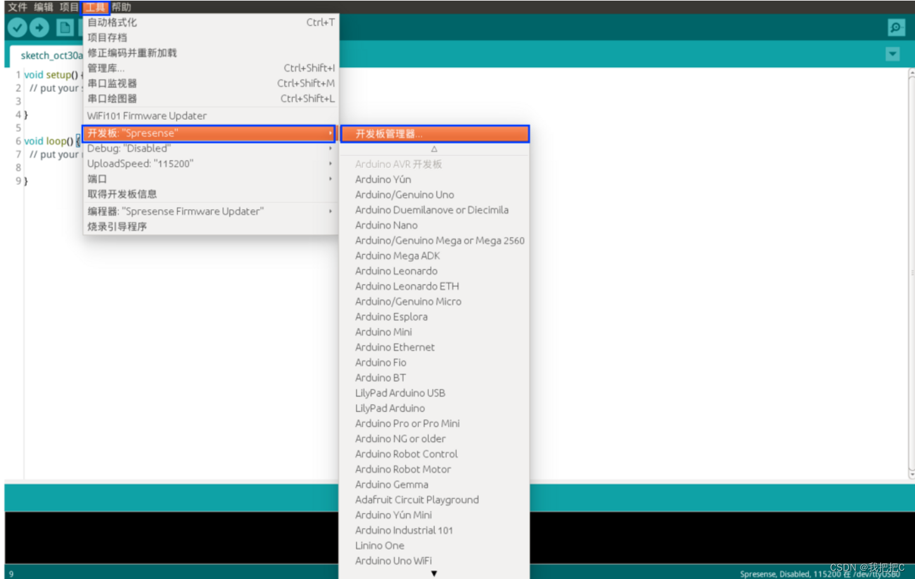
Task: Select LilyPad Arduino board
Action: click(x=434, y=408)
